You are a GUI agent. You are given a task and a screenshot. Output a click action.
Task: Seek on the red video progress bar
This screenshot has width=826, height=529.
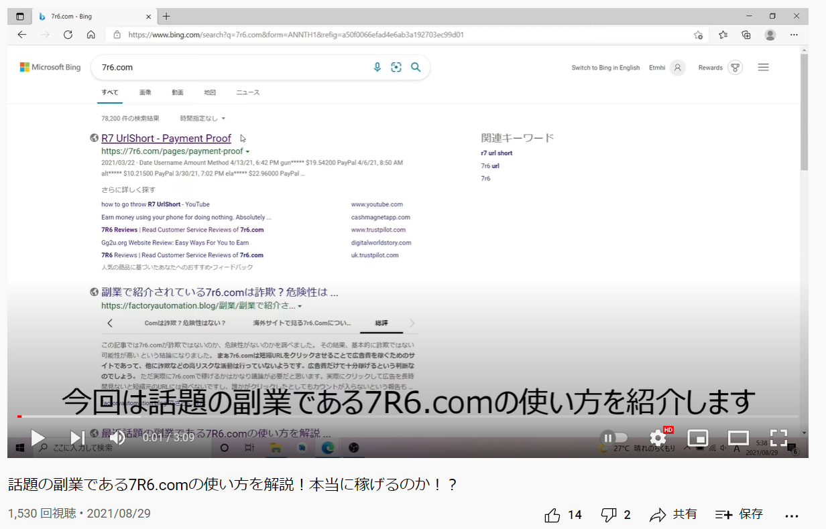tap(408, 417)
